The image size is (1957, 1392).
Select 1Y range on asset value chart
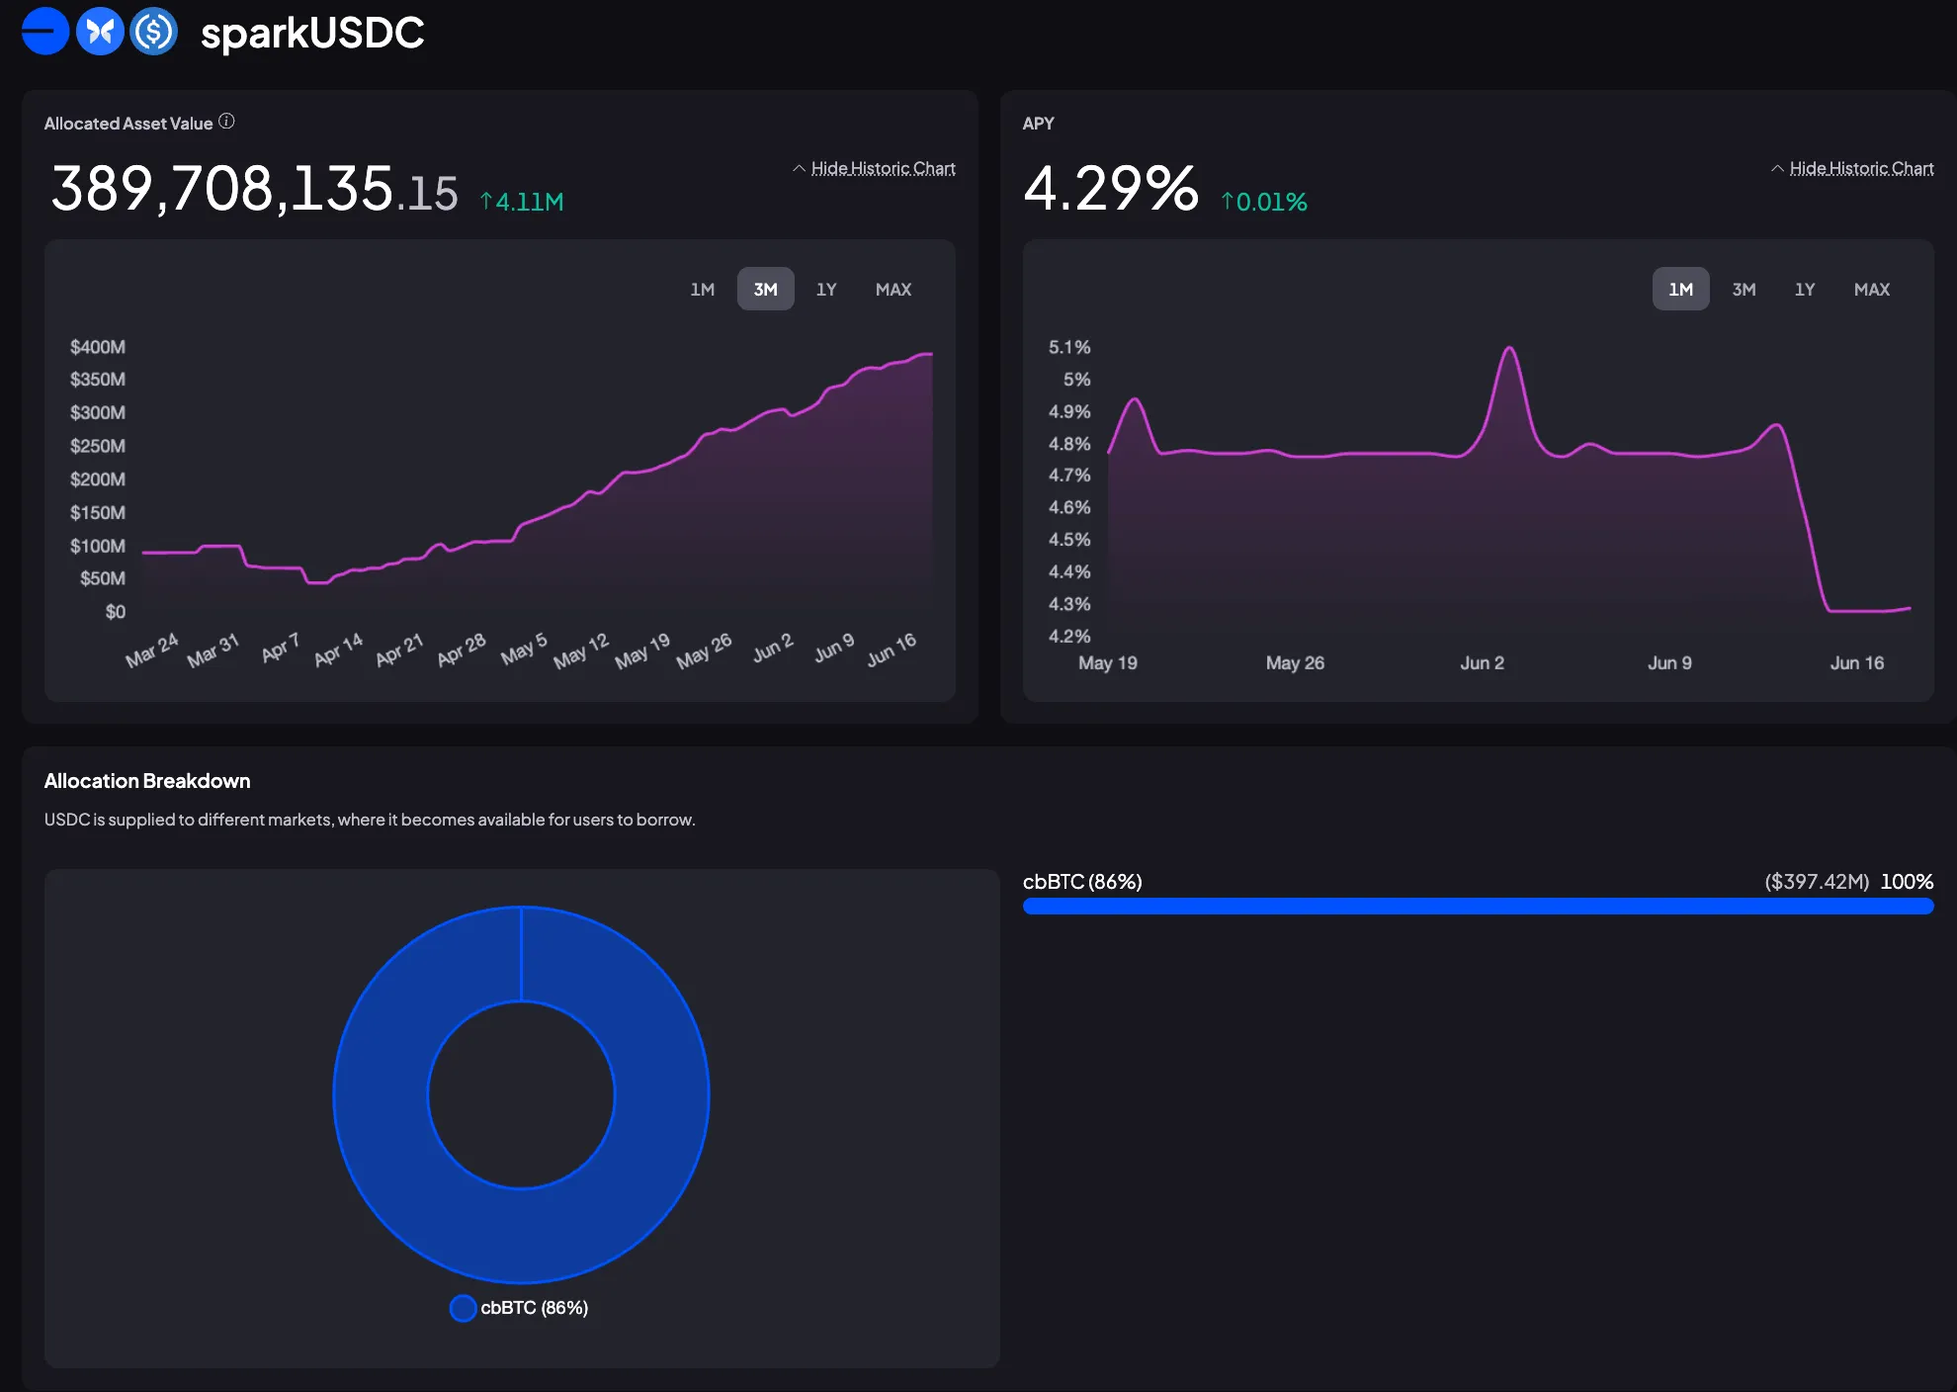tap(826, 290)
